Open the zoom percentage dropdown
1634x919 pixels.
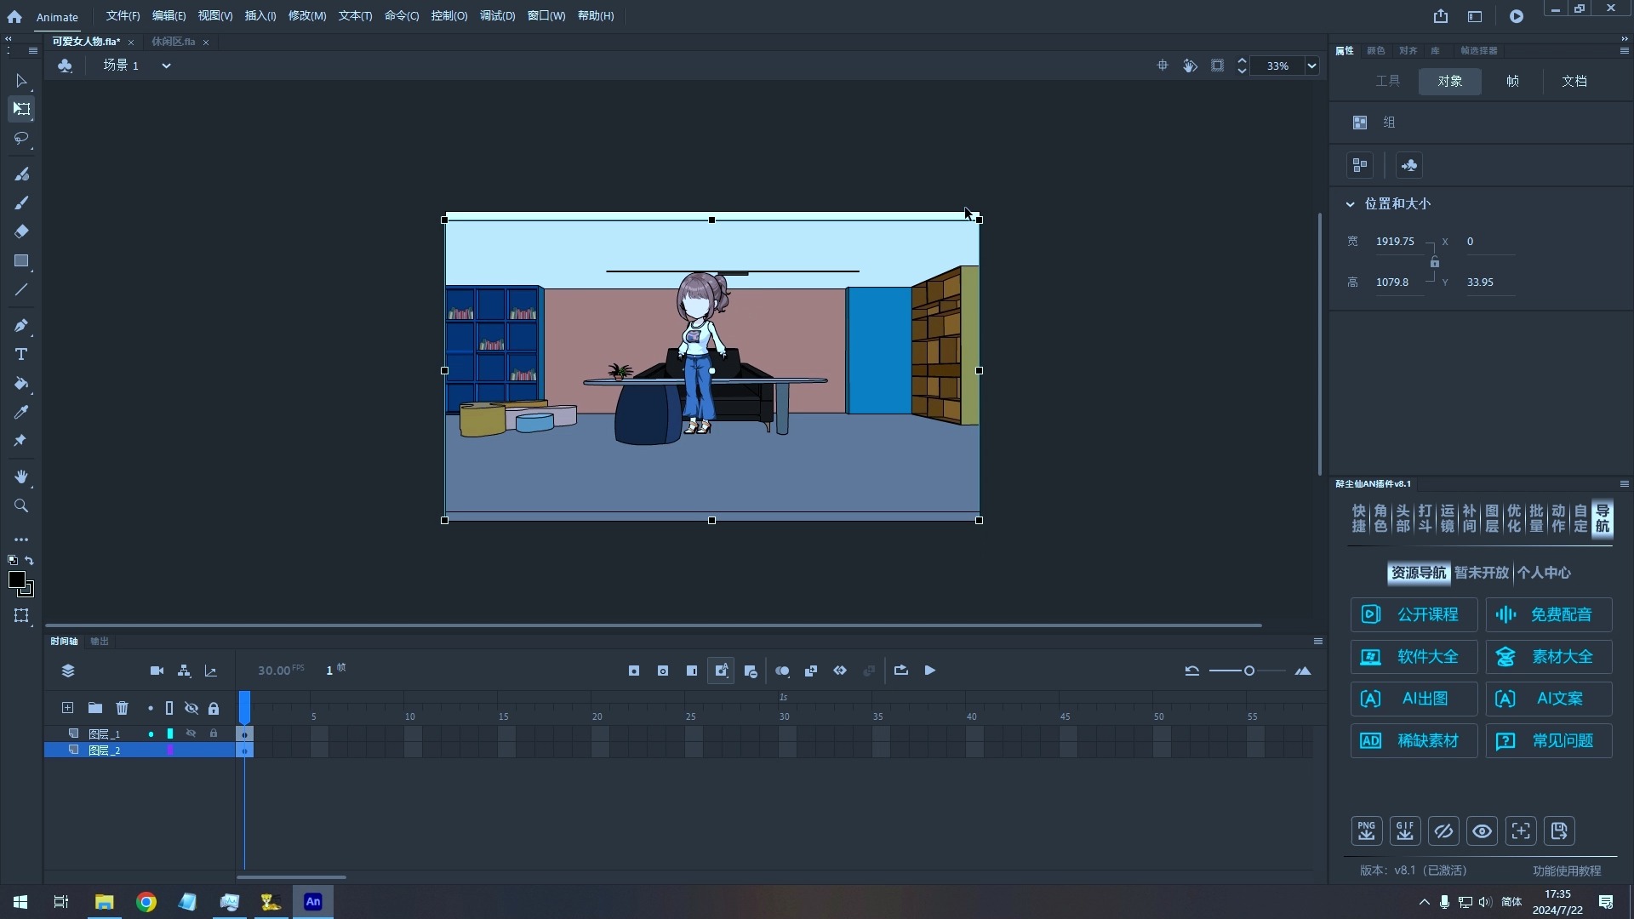tap(1311, 66)
